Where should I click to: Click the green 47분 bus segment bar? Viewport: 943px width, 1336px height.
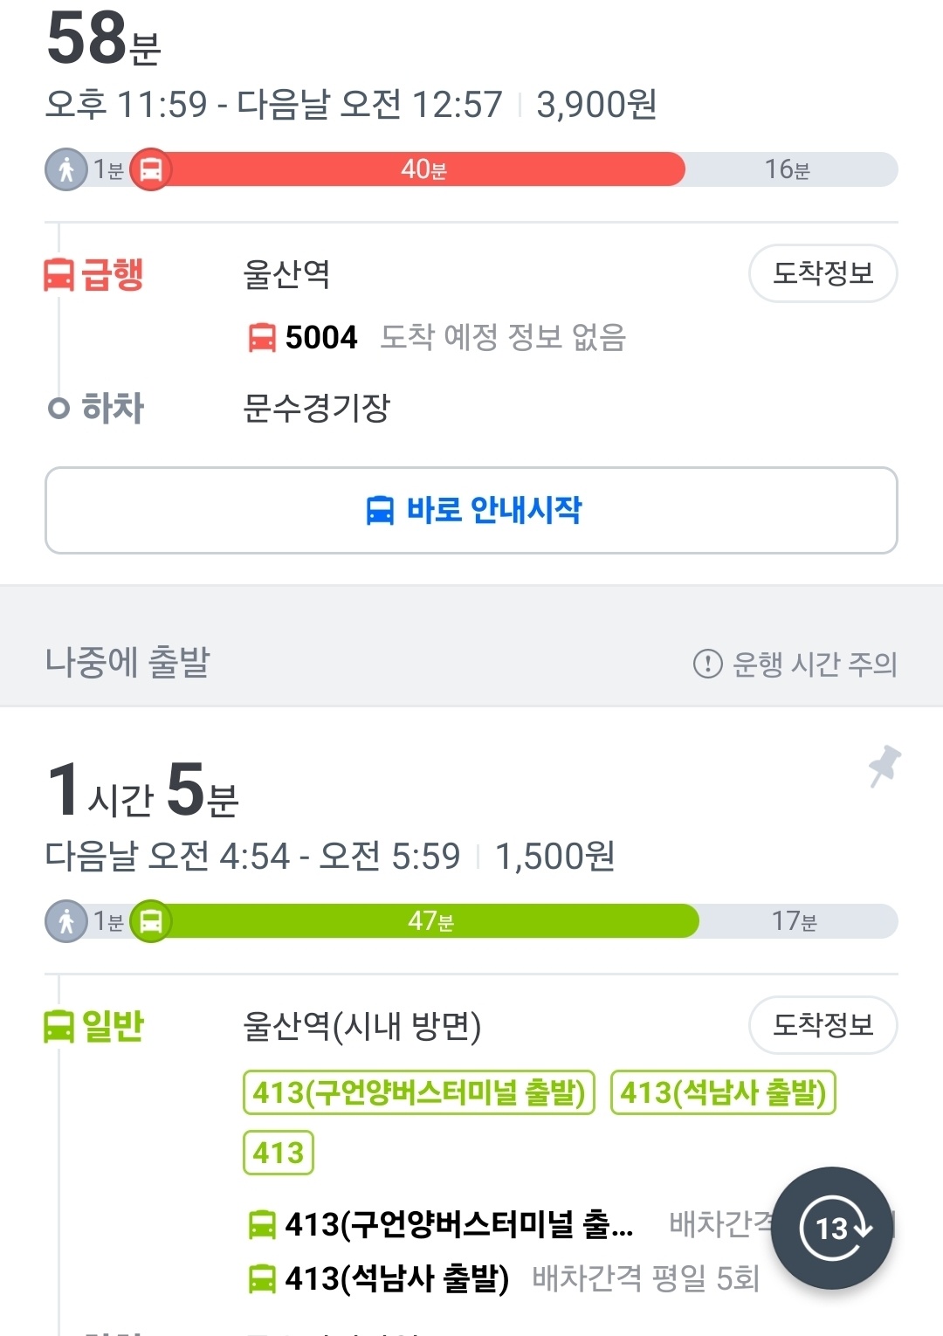(431, 921)
